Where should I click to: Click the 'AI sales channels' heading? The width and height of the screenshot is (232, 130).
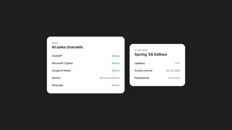pos(67,47)
